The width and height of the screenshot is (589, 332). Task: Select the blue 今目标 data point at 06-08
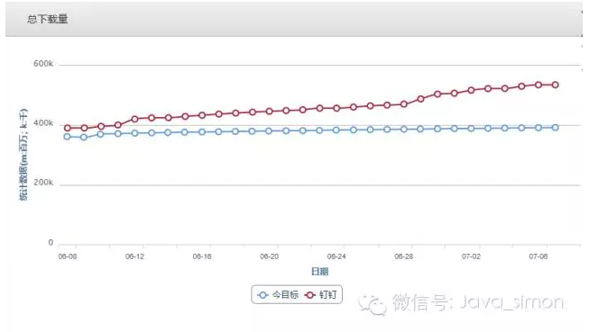68,137
